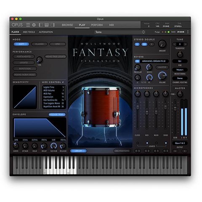Image resolution: width=202 pixels, height=202 pixels.
Task: Toggle Mono True Legato
Action: [56, 56]
